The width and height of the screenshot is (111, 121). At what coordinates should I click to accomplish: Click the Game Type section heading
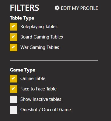point(23,70)
